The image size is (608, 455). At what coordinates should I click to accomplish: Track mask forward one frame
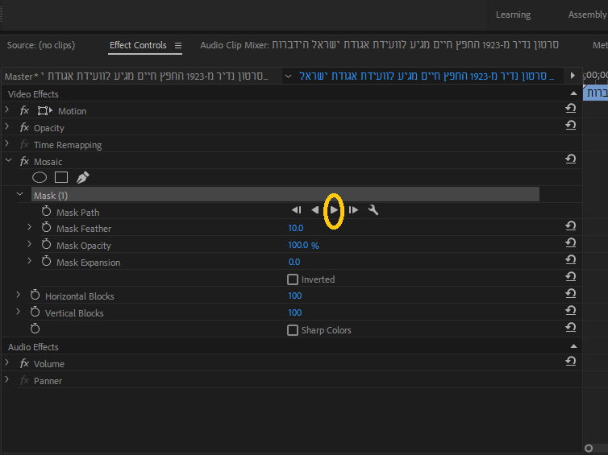point(353,210)
